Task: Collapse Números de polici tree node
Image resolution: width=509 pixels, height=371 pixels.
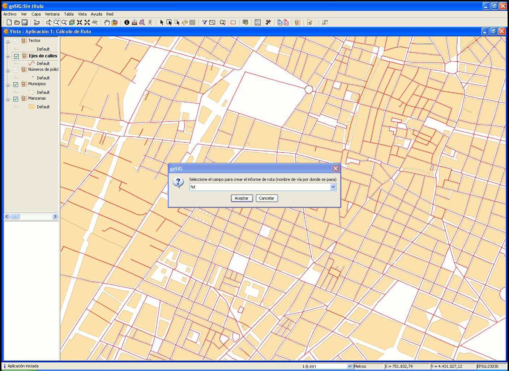Action: (x=8, y=71)
